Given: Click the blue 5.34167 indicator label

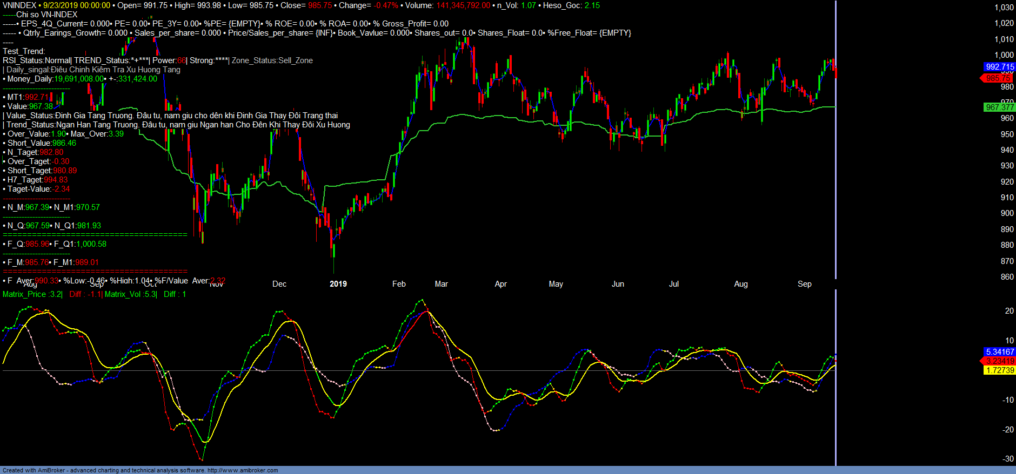Looking at the screenshot, I should [x=999, y=352].
